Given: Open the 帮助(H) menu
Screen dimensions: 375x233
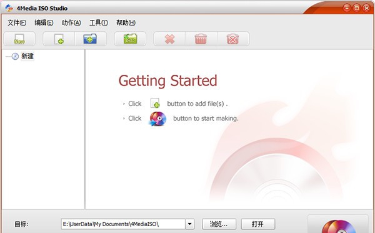Looking at the screenshot, I should pos(126,22).
